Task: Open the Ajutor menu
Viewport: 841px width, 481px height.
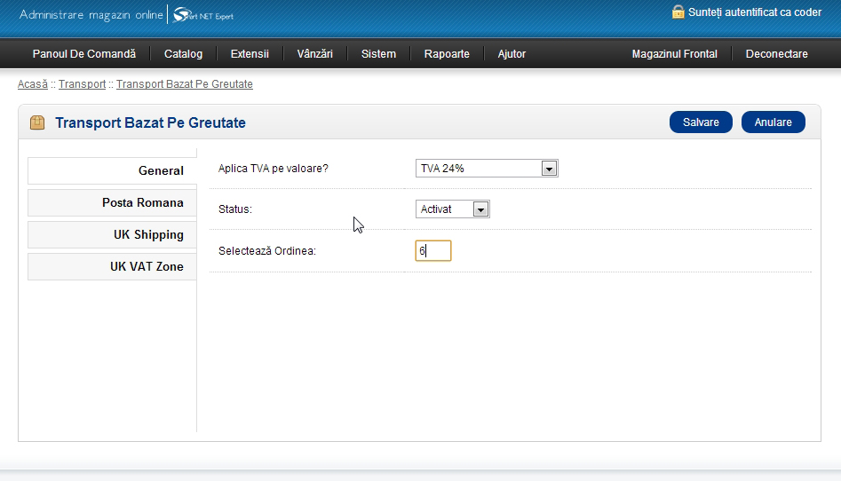Action: coord(512,54)
